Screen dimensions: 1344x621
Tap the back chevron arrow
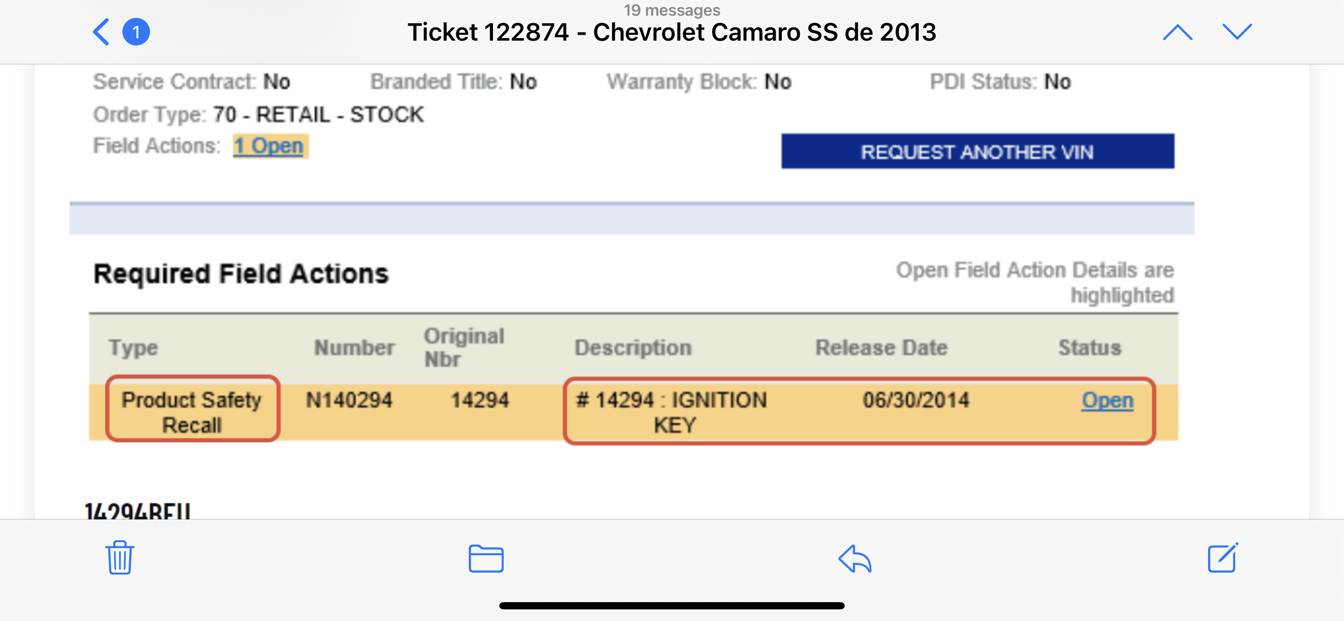click(x=101, y=32)
